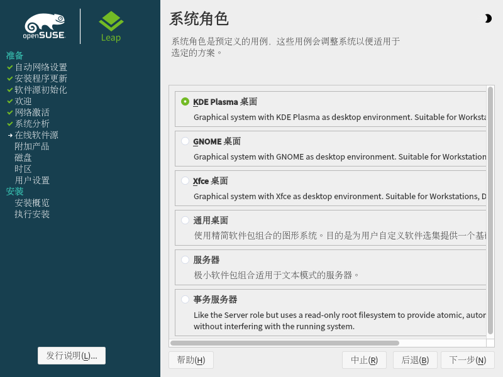
Task: Click the 在线软件源 step in sidebar
Action: [36, 135]
